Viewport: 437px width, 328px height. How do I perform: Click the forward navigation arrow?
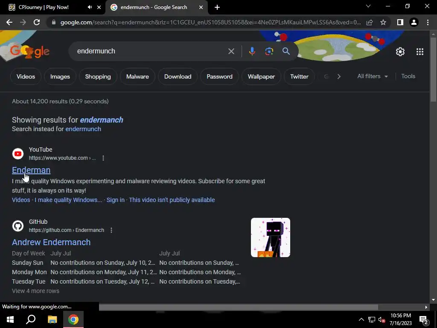[x=23, y=22]
